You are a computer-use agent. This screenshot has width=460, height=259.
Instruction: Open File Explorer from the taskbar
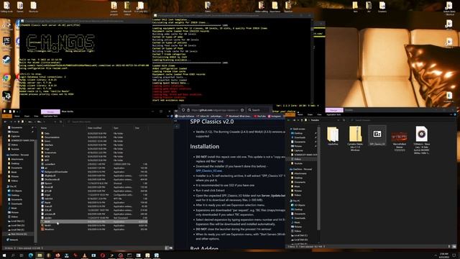click(40, 255)
